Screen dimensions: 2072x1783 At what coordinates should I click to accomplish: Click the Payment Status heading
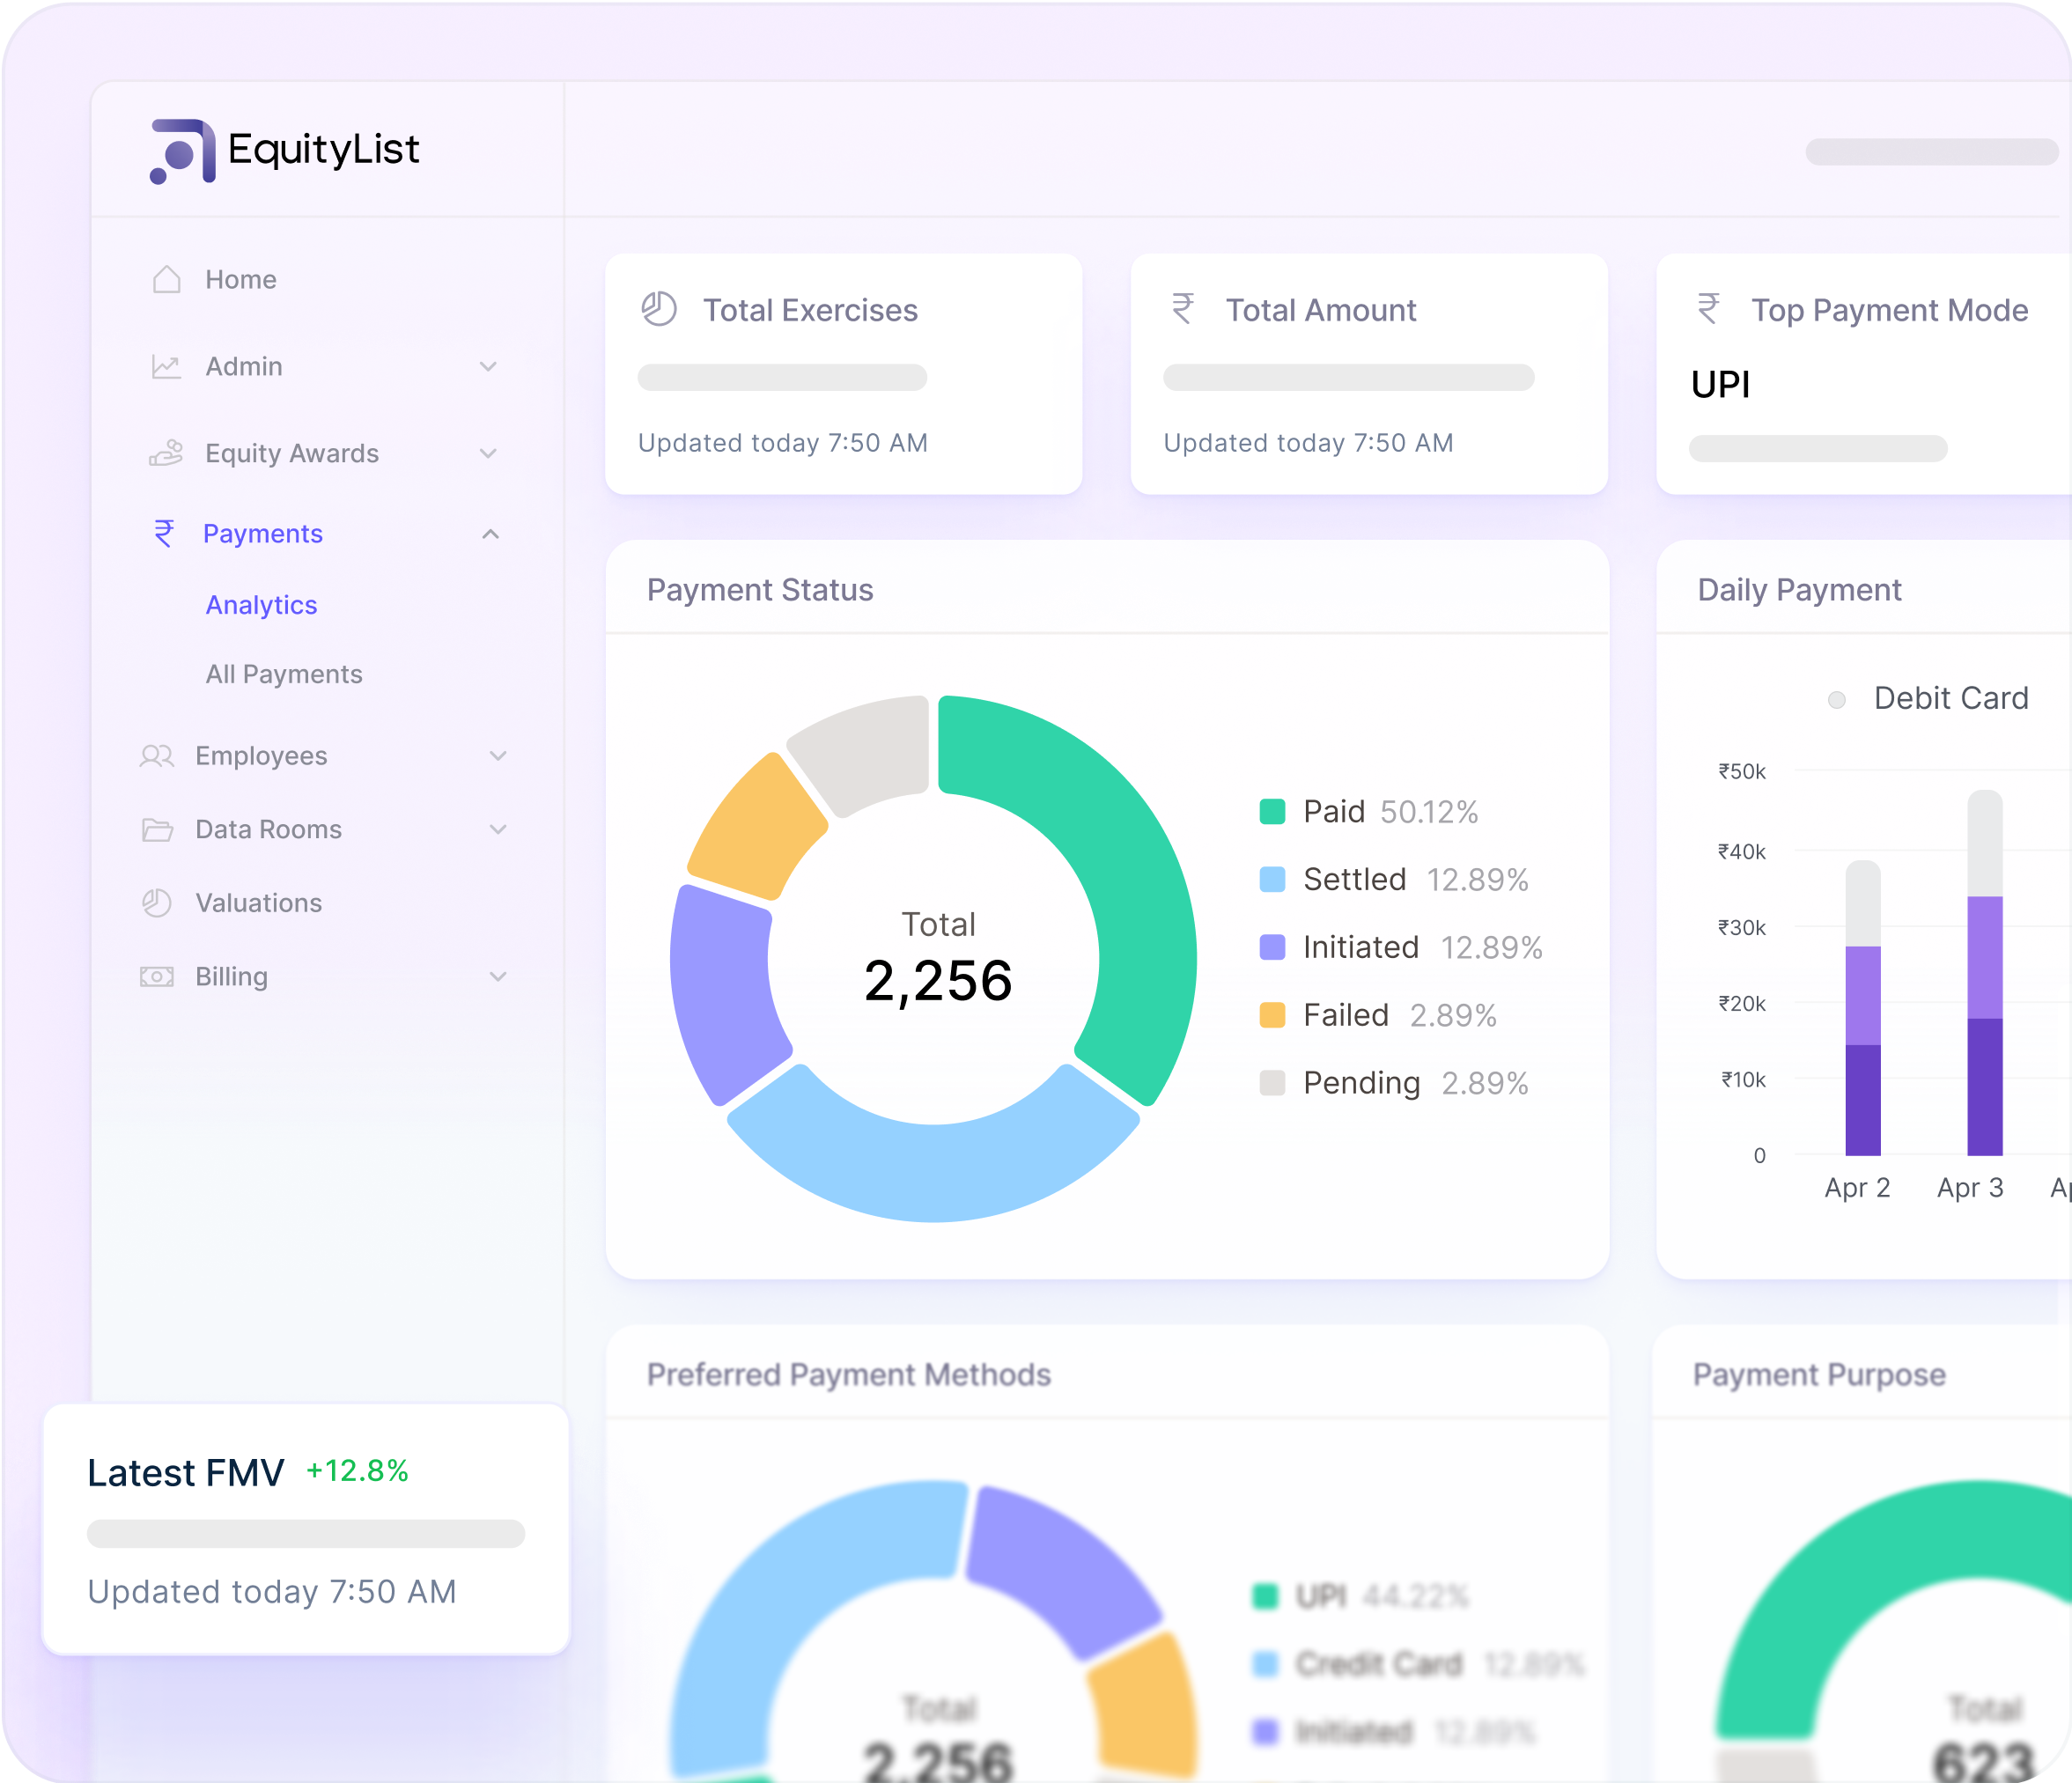click(x=760, y=590)
